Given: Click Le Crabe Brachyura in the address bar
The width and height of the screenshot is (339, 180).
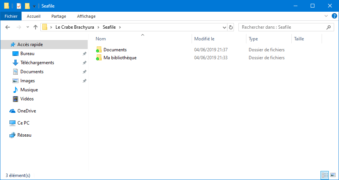Looking at the screenshot, I should click(75, 27).
